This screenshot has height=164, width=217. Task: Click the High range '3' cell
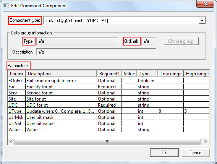point(196,111)
